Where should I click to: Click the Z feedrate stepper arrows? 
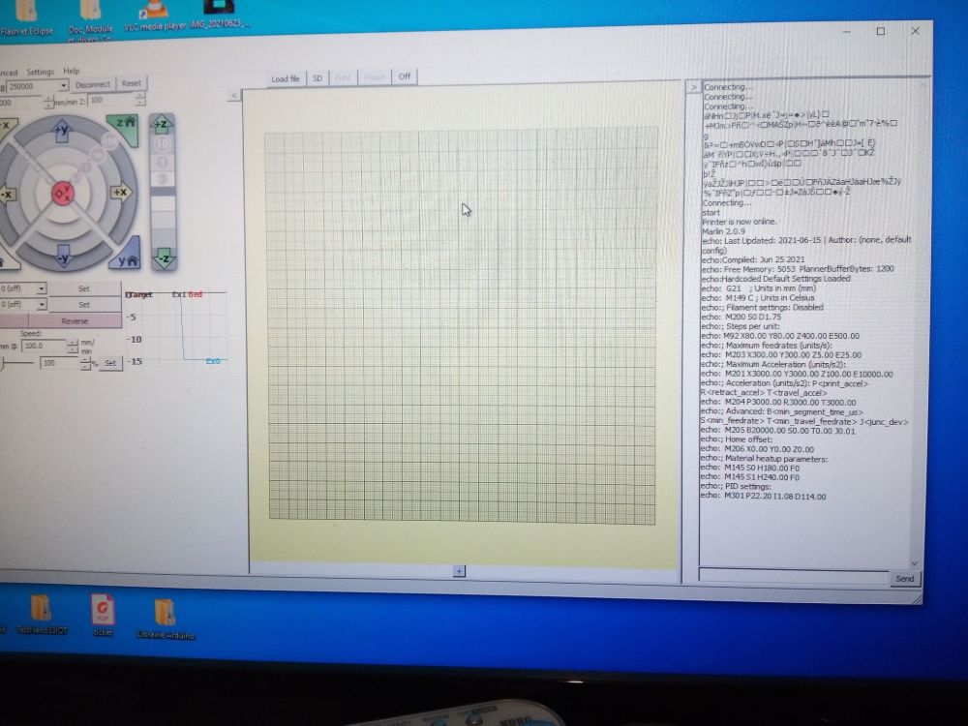click(x=140, y=100)
